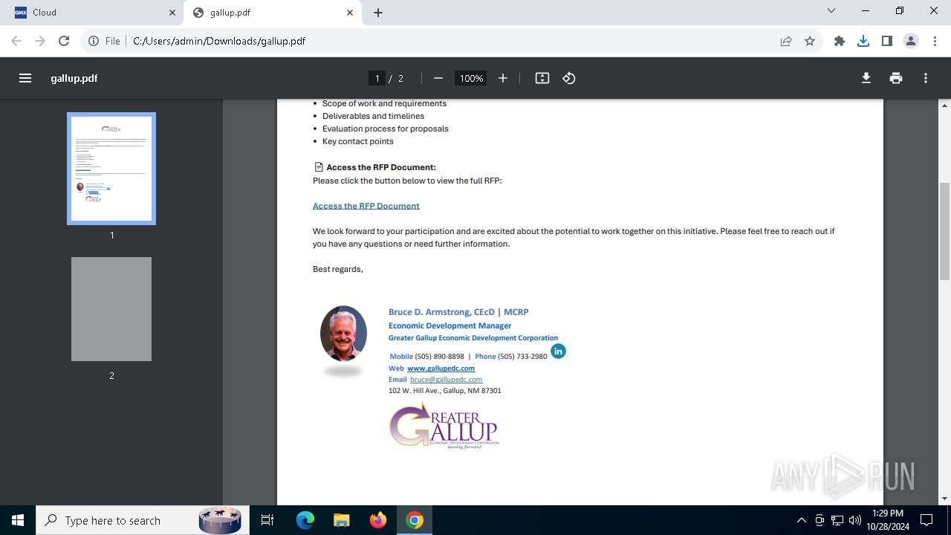Viewport: 951px width, 535px height.
Task: Click the page number input field
Action: (x=377, y=78)
